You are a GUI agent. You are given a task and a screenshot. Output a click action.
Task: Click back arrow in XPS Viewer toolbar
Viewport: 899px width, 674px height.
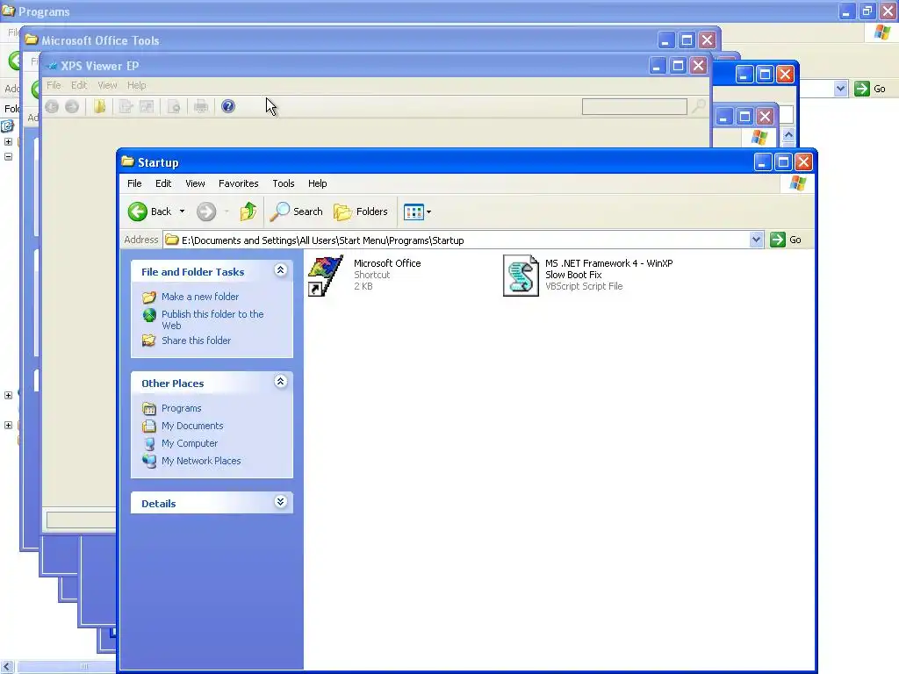52,106
